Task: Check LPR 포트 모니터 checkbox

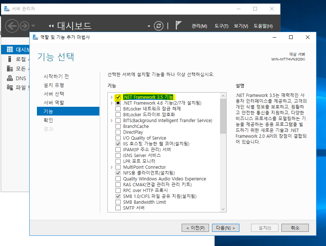Action: (x=118, y=161)
